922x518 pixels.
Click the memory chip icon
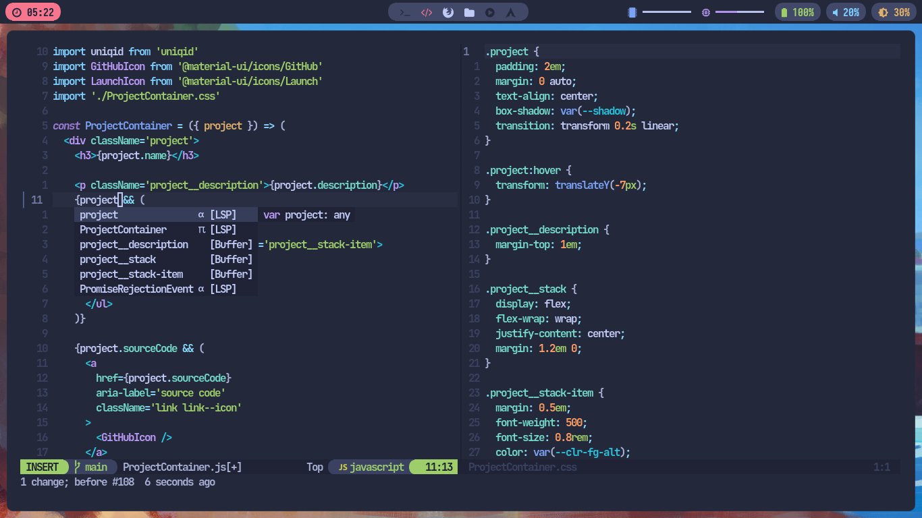632,12
